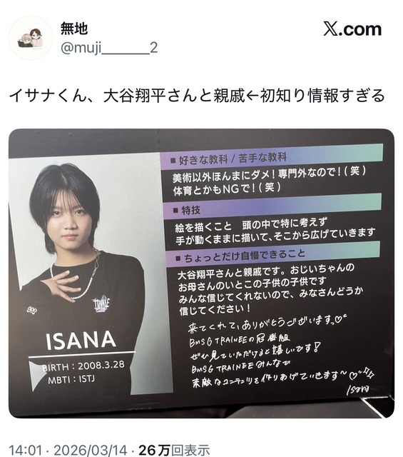Click the handwritten Isana signature
This screenshot has width=403, height=457.
pyautogui.click(x=358, y=390)
